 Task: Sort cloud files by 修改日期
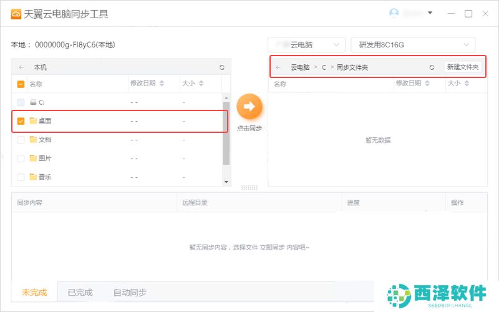[x=427, y=84]
